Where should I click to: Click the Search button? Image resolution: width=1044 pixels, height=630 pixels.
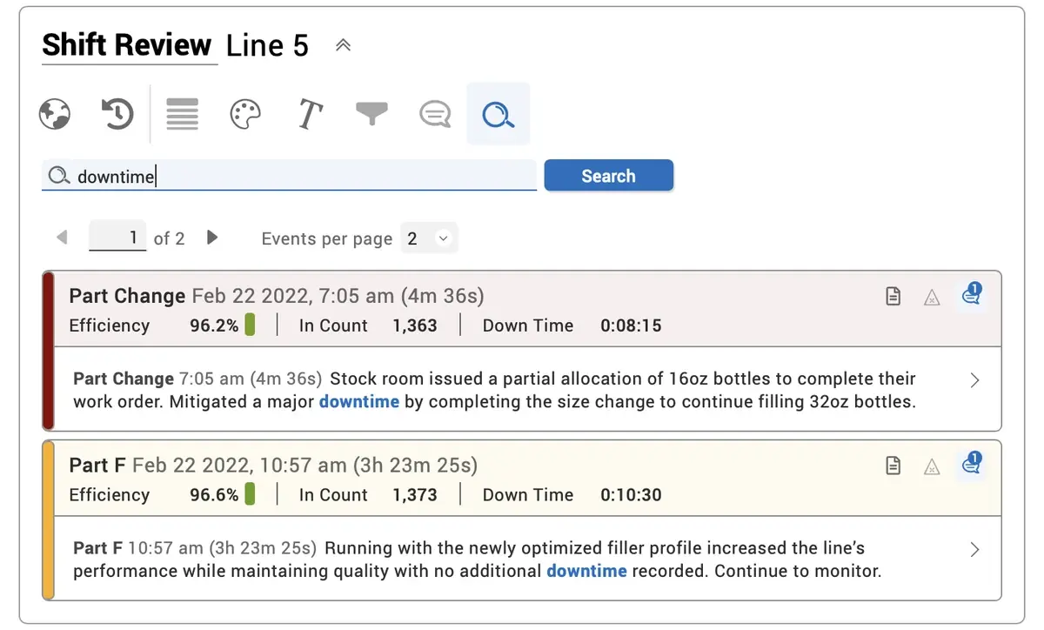pos(609,176)
